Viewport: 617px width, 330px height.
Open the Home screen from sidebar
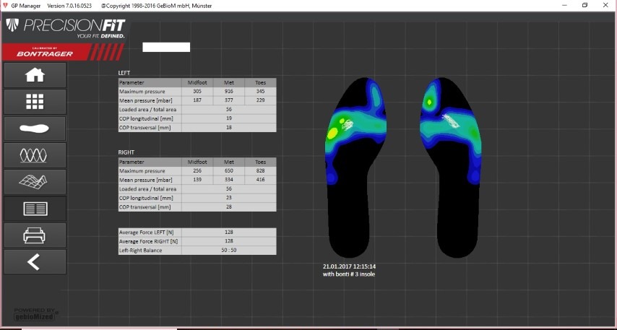pos(35,75)
